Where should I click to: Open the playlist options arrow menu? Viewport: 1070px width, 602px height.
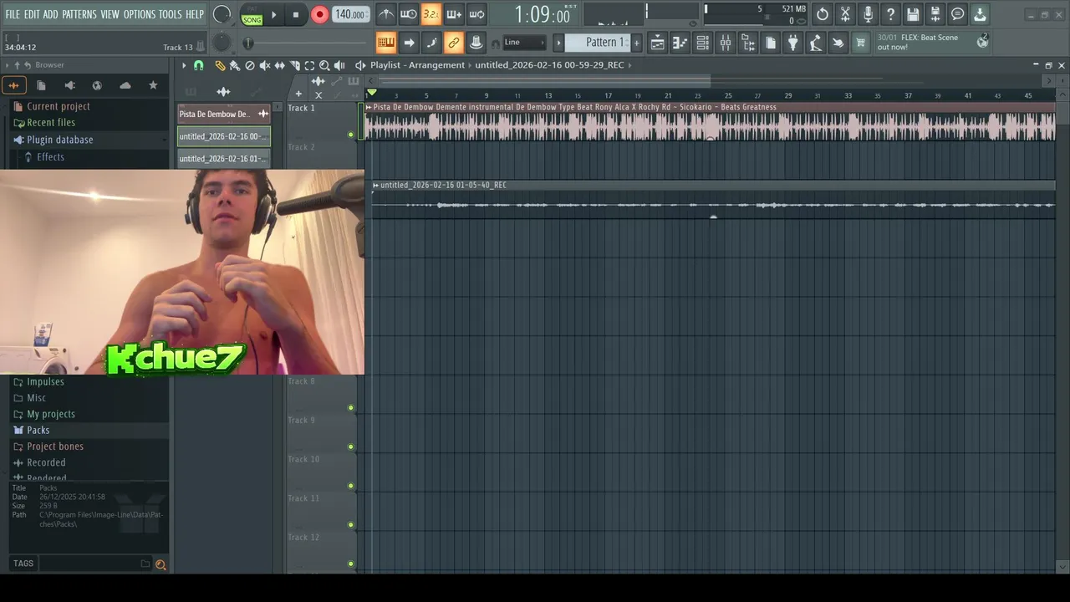click(x=184, y=65)
